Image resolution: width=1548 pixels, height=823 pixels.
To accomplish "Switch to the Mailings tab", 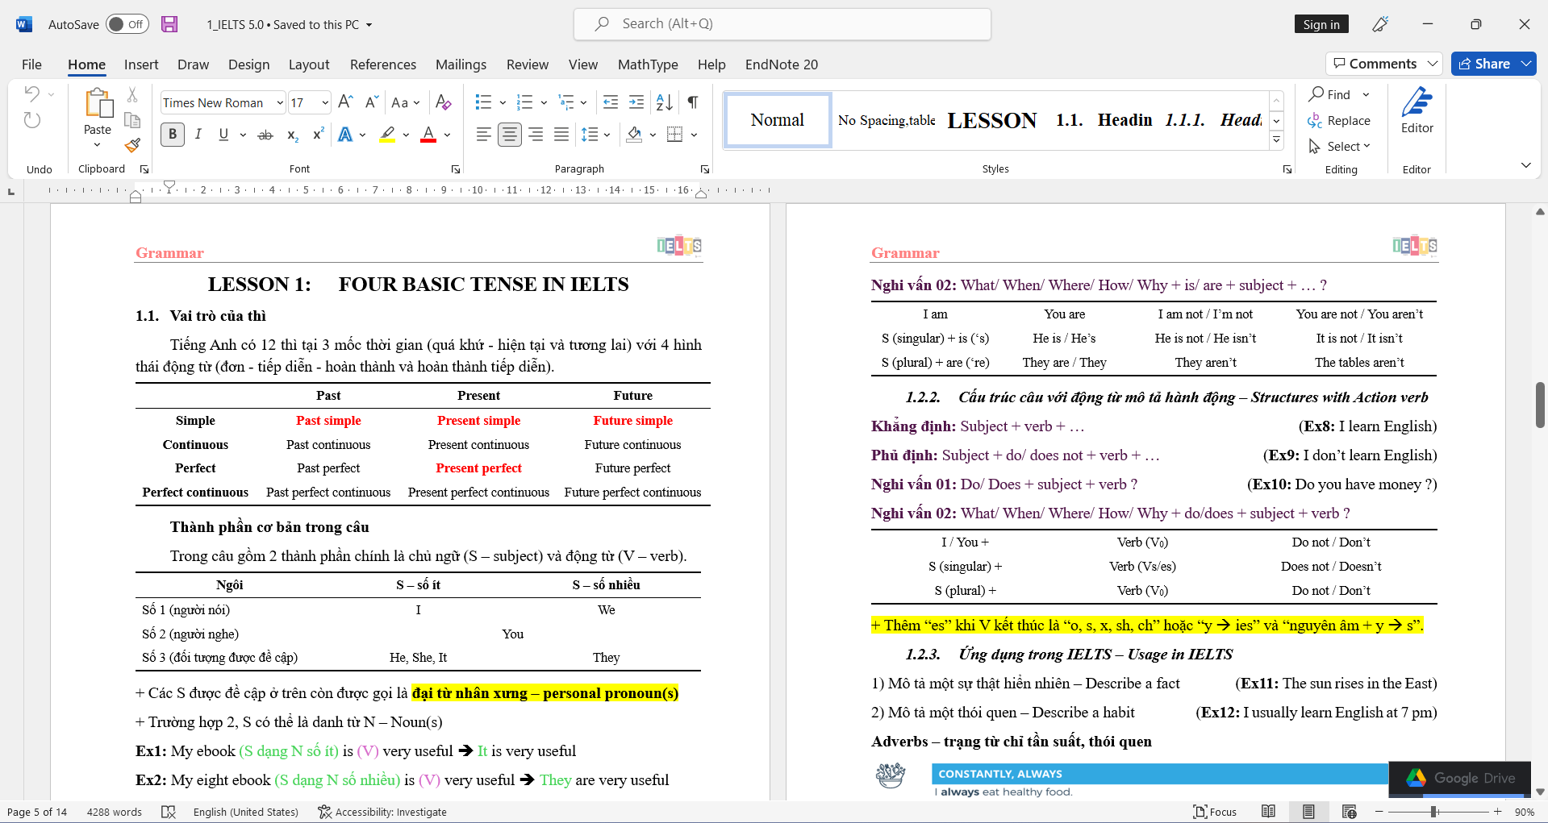I will pos(461,64).
